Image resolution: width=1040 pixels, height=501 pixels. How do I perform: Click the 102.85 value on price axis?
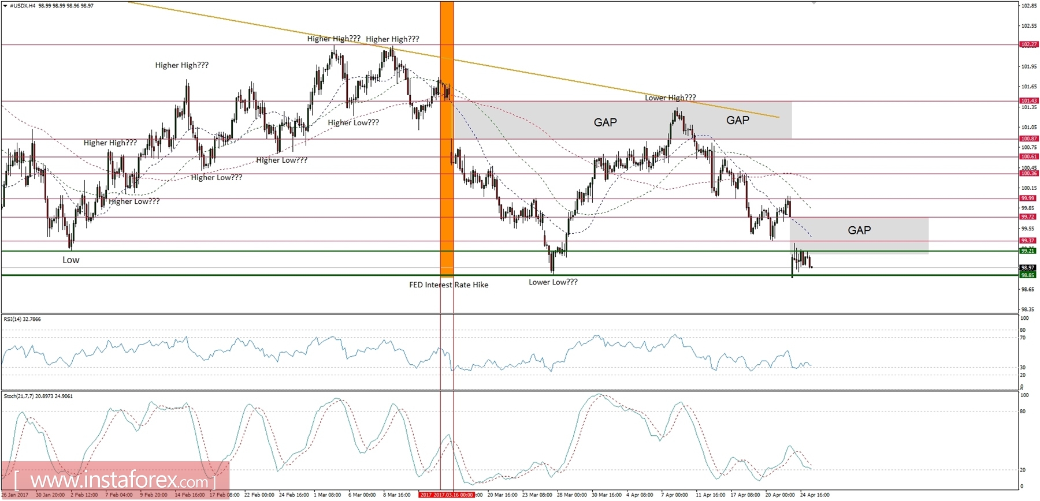pos(1028,6)
